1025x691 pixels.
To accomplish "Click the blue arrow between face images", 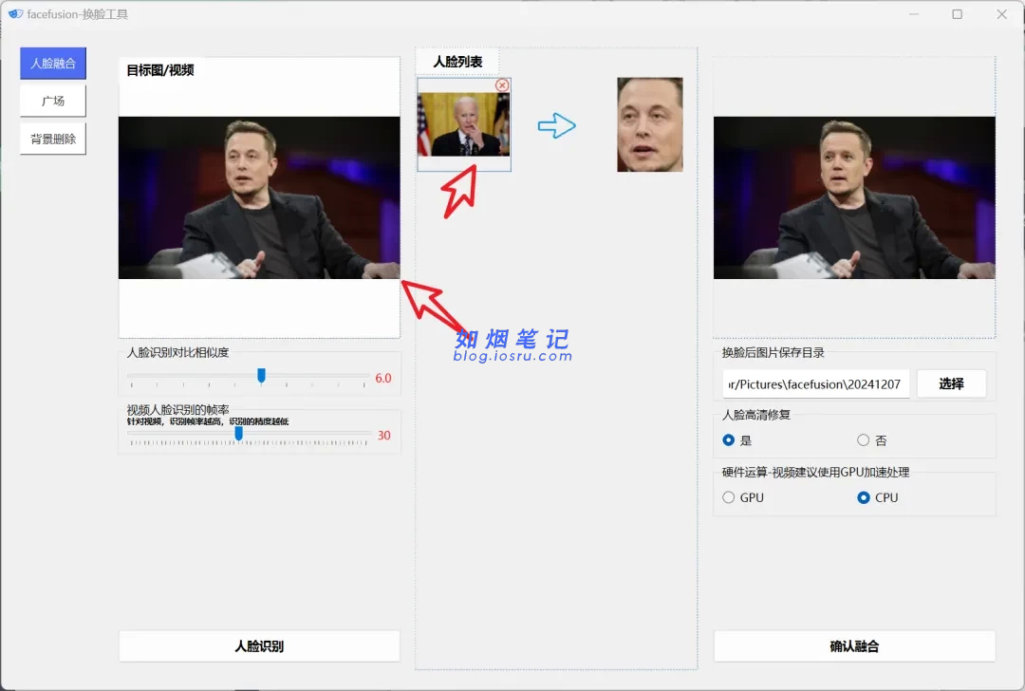I will (x=557, y=126).
